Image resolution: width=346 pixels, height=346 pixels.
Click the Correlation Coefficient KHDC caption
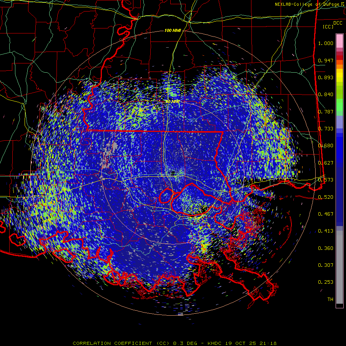tap(175, 343)
